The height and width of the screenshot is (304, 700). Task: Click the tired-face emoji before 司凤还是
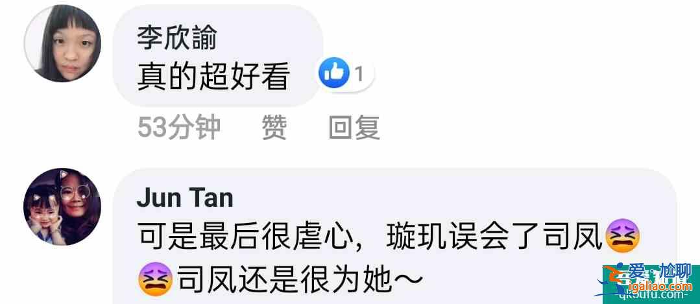(x=155, y=279)
